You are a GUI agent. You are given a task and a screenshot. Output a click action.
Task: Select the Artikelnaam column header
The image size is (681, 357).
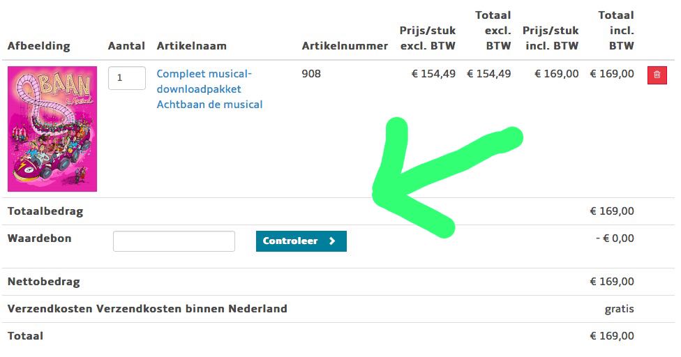(192, 46)
